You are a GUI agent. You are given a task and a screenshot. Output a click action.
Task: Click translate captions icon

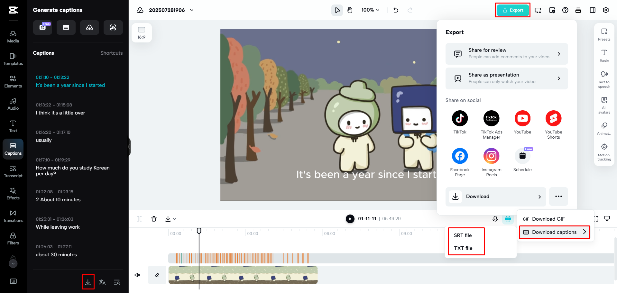[x=102, y=282]
